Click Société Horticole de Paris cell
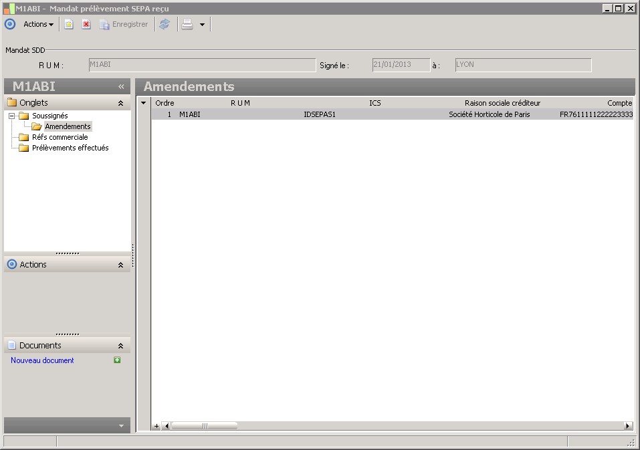The width and height of the screenshot is (640, 450). coord(490,114)
